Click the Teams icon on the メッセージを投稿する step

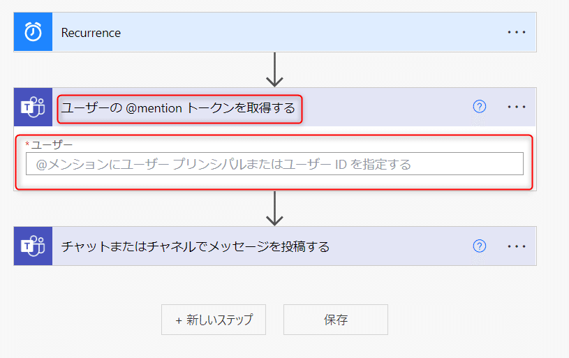pyautogui.click(x=33, y=246)
